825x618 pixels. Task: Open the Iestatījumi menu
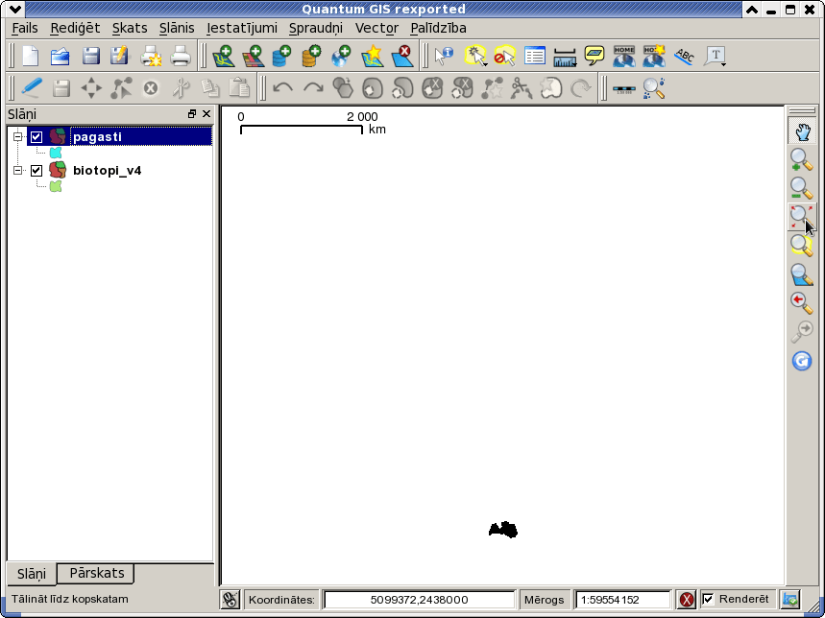pos(241,28)
